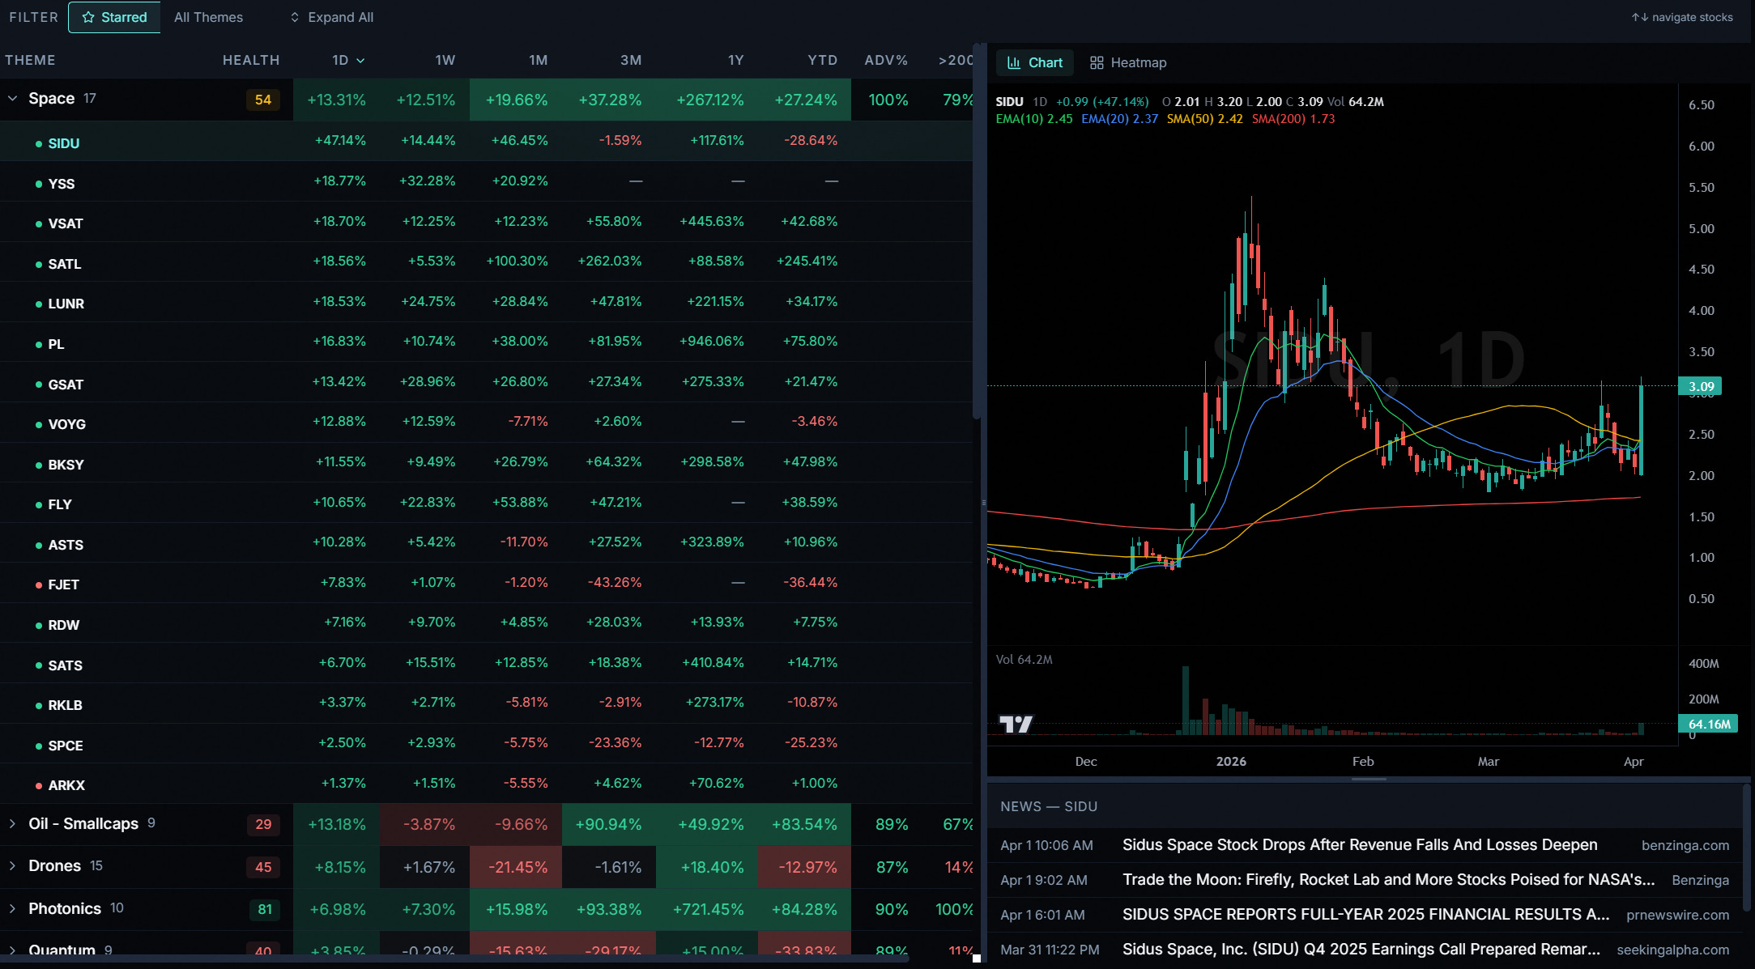The height and width of the screenshot is (969, 1755).
Task: Click the grid icon next to Heatmap
Action: 1097,62
